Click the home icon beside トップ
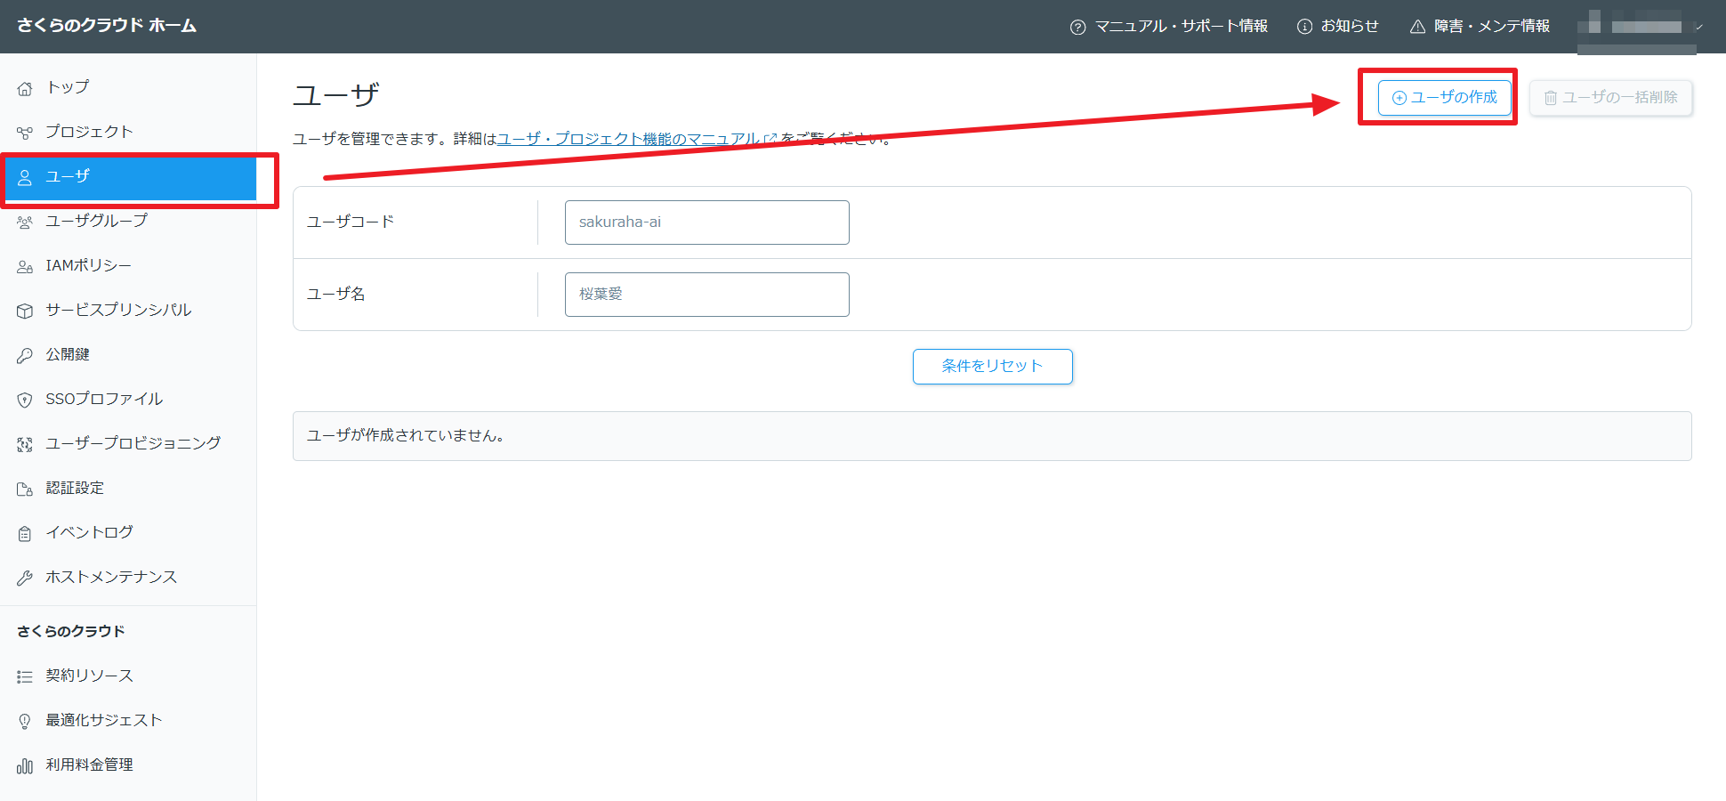This screenshot has height=801, width=1726. pyautogui.click(x=25, y=88)
